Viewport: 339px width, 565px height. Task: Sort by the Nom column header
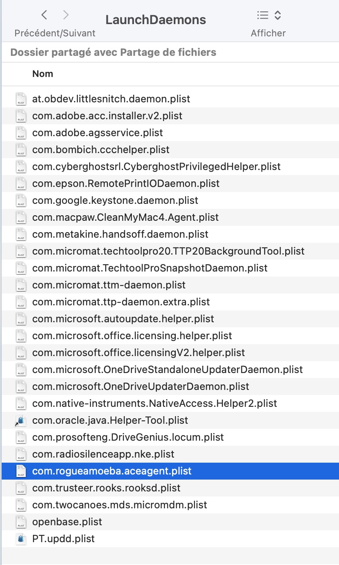[43, 74]
